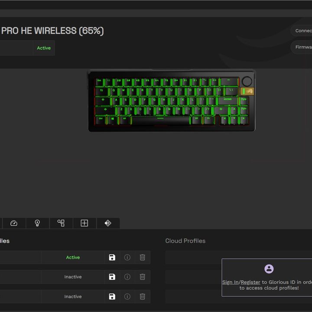
Task: Save the last Inactive profile
Action: click(112, 296)
